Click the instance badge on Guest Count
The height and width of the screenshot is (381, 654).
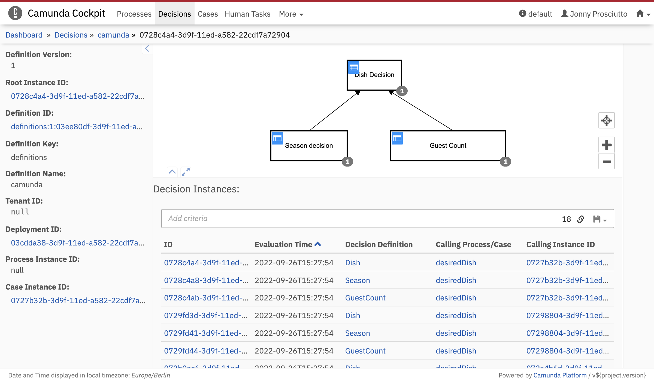point(505,162)
